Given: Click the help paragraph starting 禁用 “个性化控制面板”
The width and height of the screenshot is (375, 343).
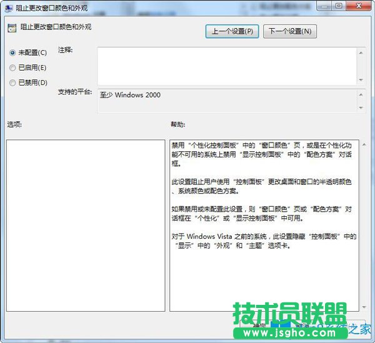Looking at the screenshot, I should click(x=262, y=154).
